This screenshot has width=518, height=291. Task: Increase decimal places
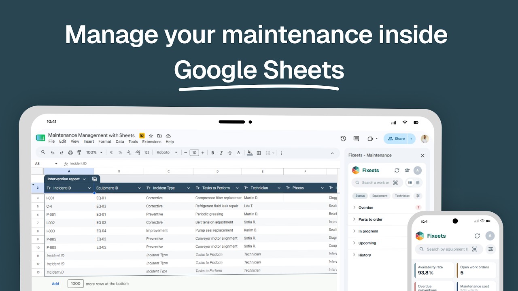[x=138, y=153]
